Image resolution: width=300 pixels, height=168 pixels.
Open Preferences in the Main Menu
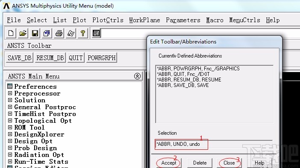(35, 87)
